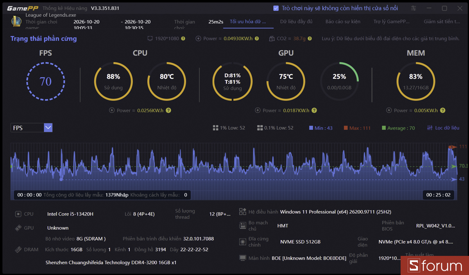Image resolution: width=469 pixels, height=275 pixels.
Task: Click the RPL_W042_V1.0... BIOS version
Action: coord(435,225)
